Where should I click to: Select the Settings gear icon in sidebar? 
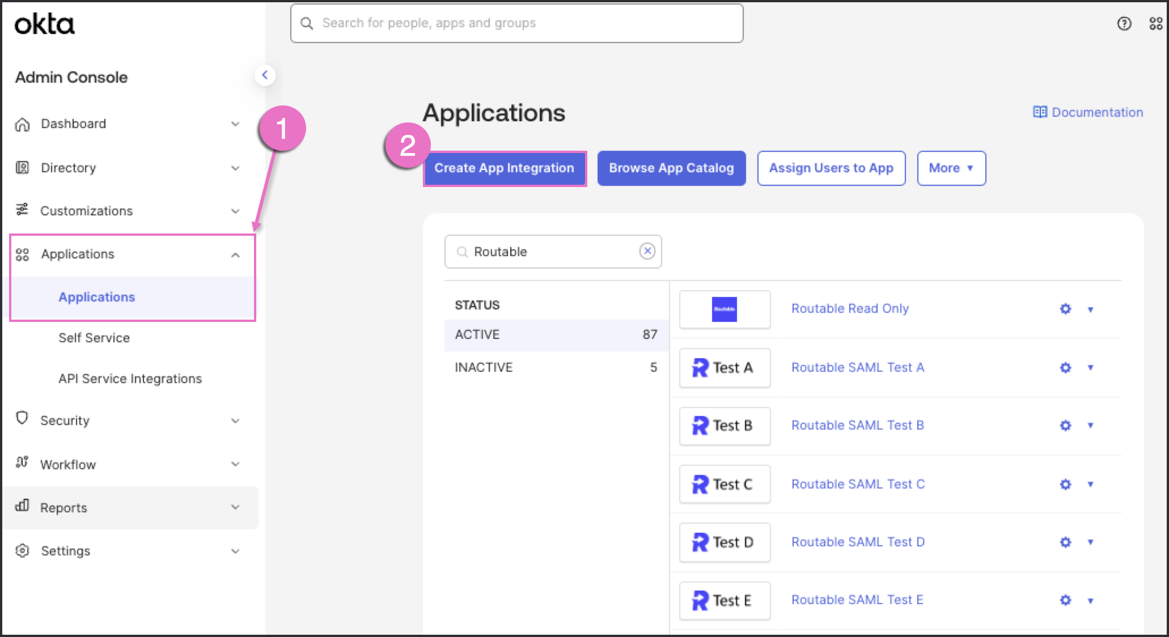click(x=23, y=551)
